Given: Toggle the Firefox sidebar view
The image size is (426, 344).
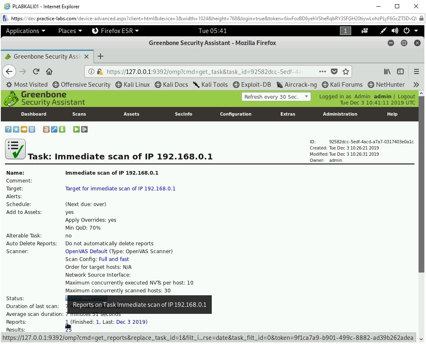Looking at the screenshot, I should (x=400, y=71).
